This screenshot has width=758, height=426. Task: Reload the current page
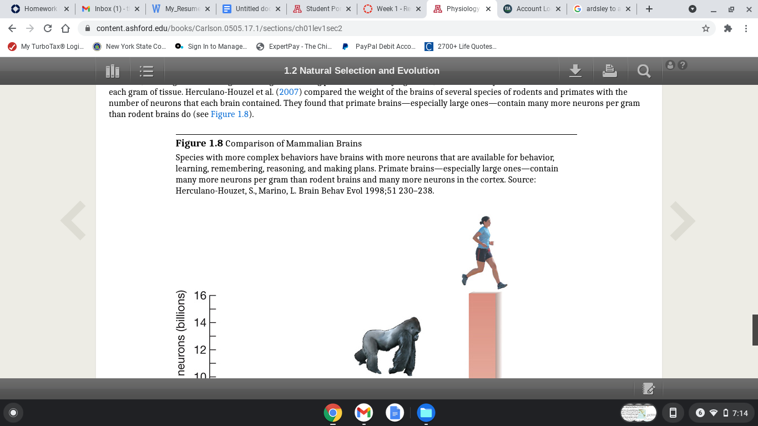(48, 28)
